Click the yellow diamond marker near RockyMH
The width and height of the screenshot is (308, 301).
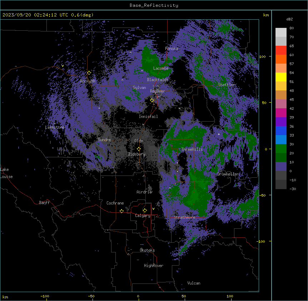point(89,73)
